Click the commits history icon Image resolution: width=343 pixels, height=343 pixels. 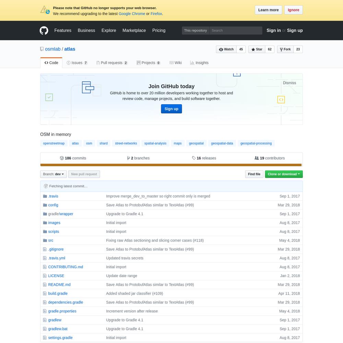tap(62, 158)
